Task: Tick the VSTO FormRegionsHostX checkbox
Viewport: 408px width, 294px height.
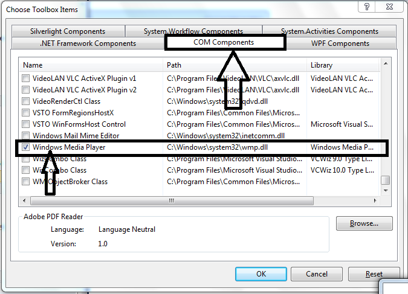Action: [25, 112]
